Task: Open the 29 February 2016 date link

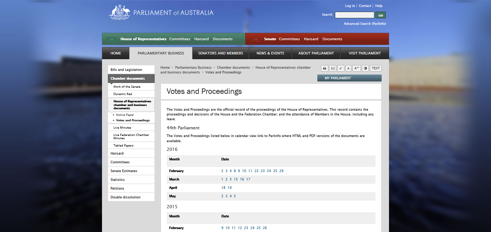Action: pos(282,171)
